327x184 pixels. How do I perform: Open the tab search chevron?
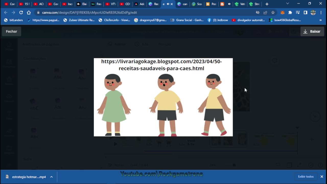pyautogui.click(x=287, y=4)
